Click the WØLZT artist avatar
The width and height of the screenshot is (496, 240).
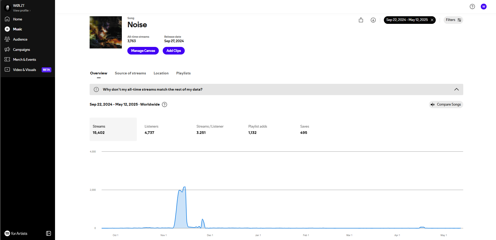pyautogui.click(x=7, y=8)
